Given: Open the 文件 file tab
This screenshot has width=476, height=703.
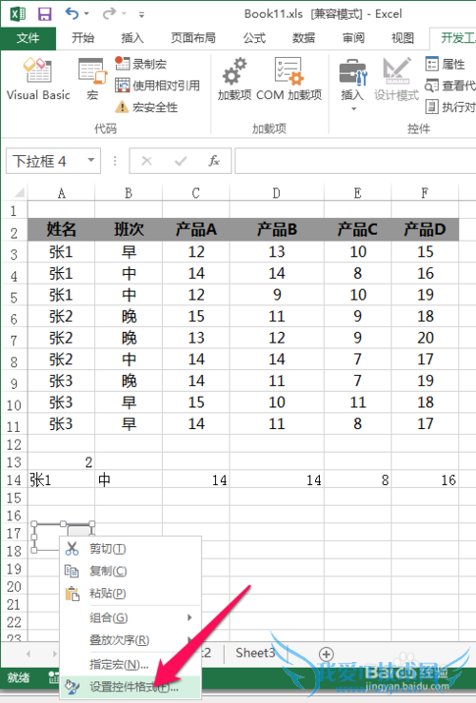Looking at the screenshot, I should [28, 38].
